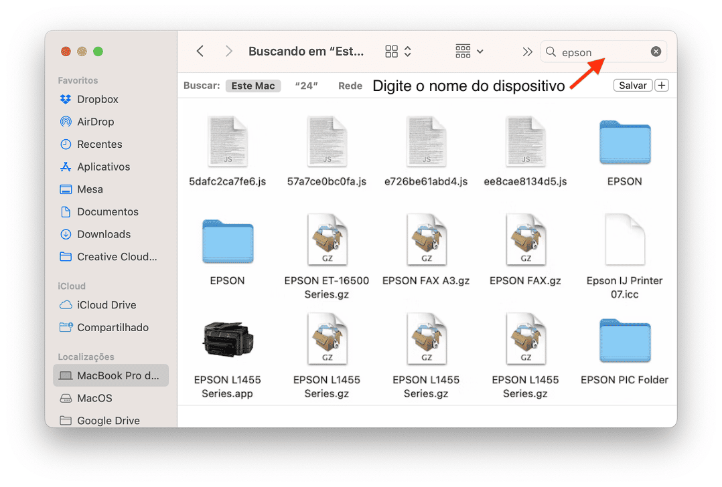
Task: Expand hidden toolbar items double chevron
Action: coord(527,52)
